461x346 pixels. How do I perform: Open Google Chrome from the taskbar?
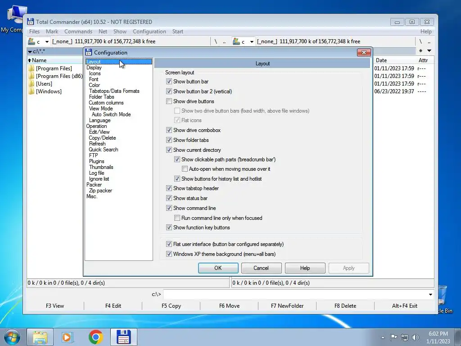(95, 337)
